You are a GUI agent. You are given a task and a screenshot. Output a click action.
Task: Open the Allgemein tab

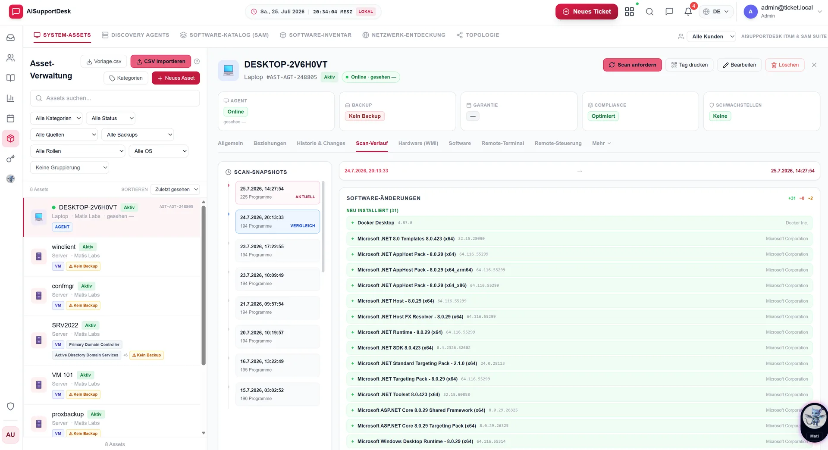(x=230, y=143)
